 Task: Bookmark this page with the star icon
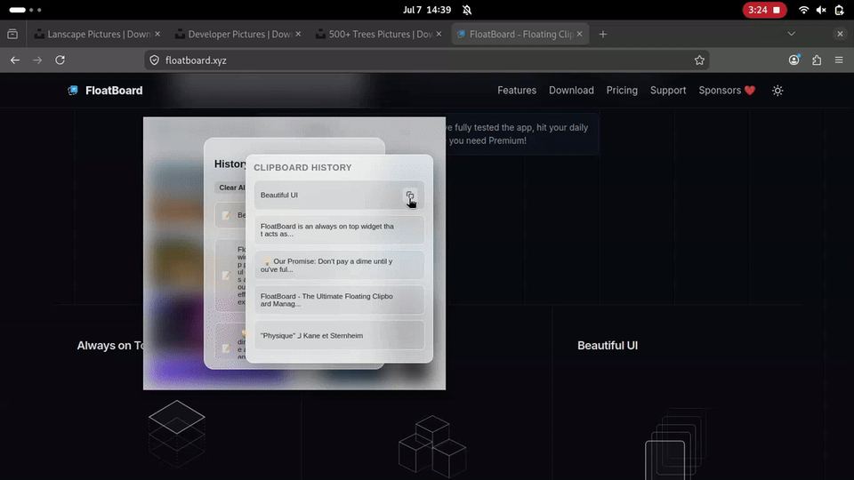click(x=699, y=60)
